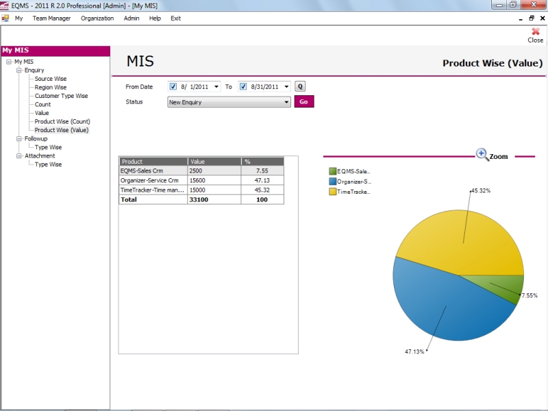Image resolution: width=548 pixels, height=411 pixels.
Task: Collapse the Followup tree node
Action: 20,138
